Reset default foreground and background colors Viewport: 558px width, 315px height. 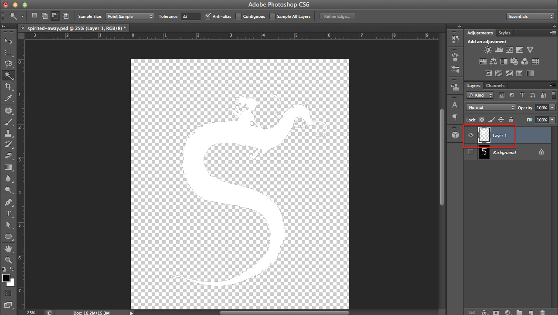pos(4,270)
